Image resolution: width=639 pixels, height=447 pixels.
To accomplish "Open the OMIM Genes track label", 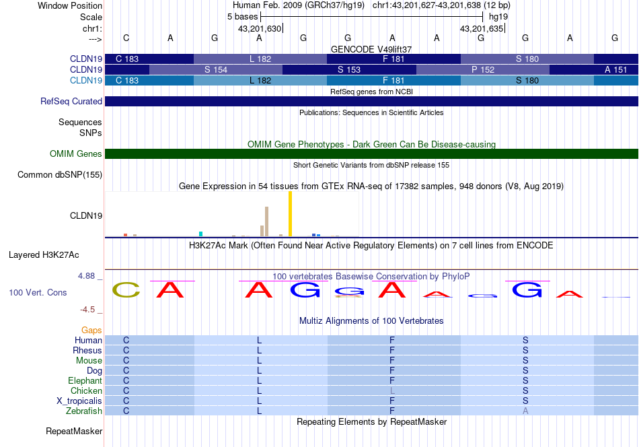I will point(75,153).
